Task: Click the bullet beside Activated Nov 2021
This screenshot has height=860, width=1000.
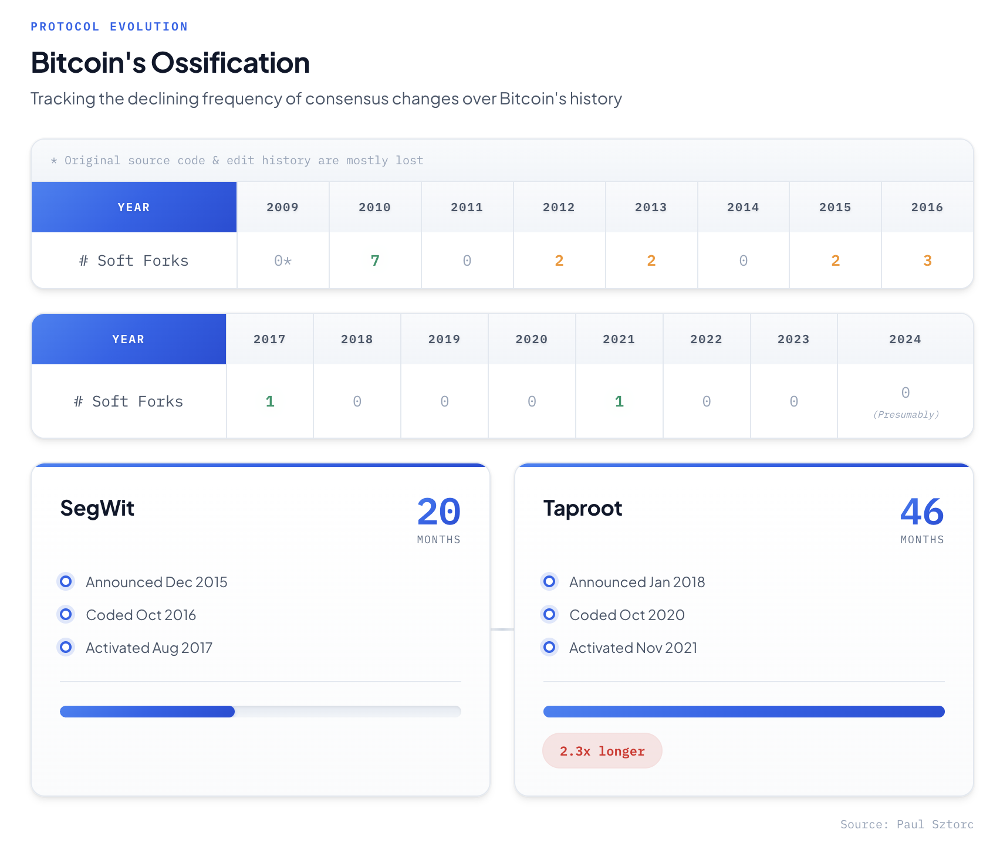Action: tap(550, 647)
